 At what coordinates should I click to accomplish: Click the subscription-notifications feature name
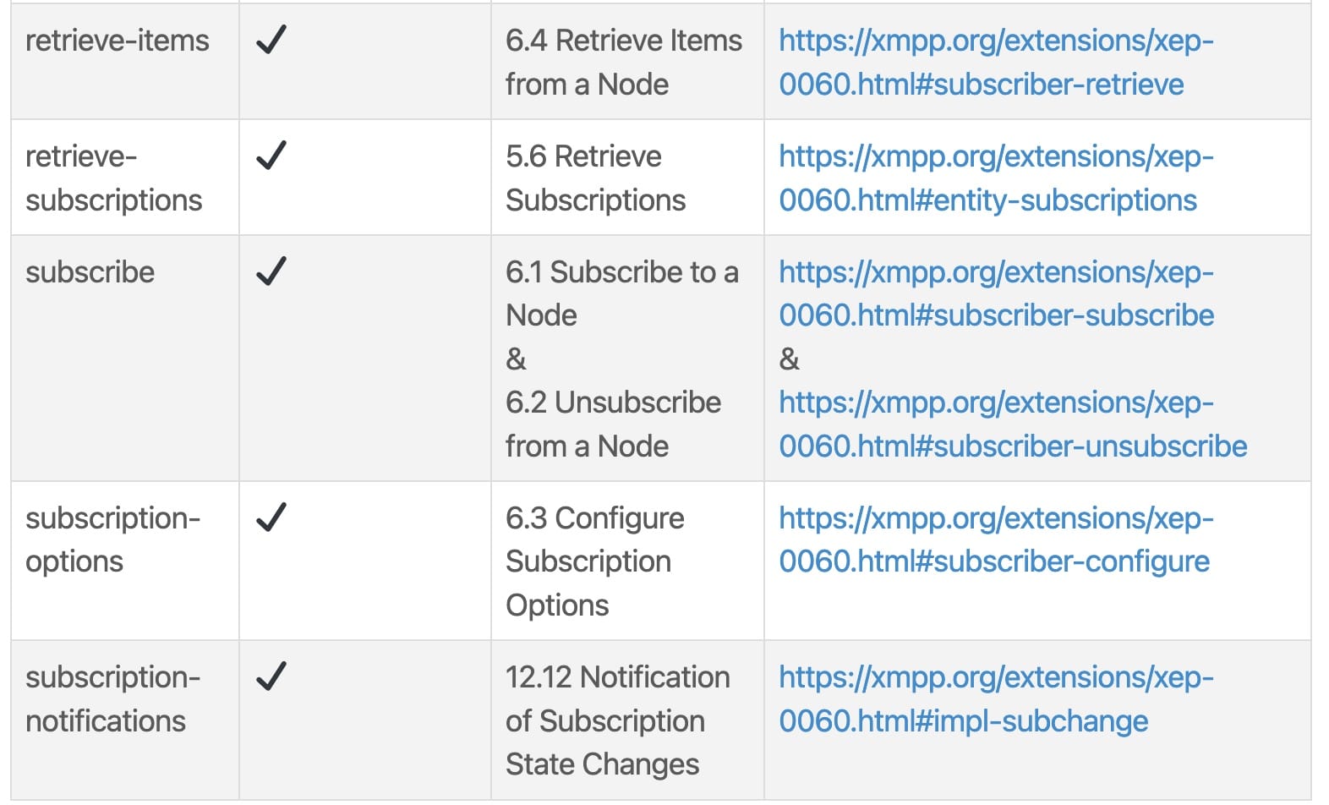click(x=112, y=698)
